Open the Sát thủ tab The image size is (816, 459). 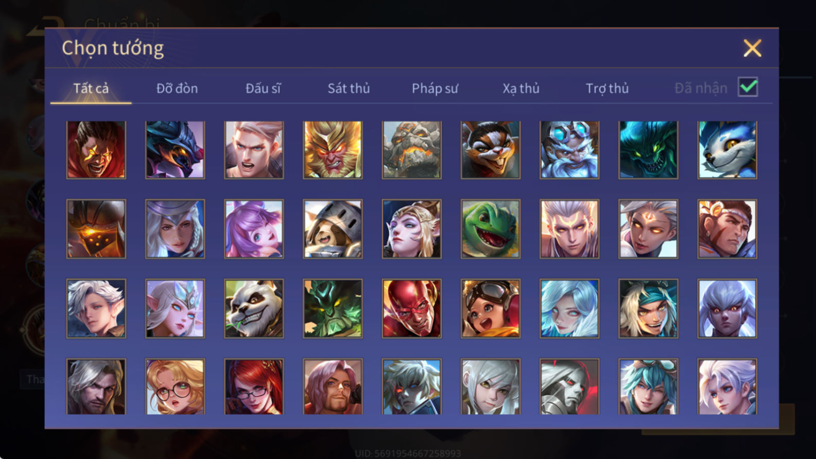coord(349,89)
